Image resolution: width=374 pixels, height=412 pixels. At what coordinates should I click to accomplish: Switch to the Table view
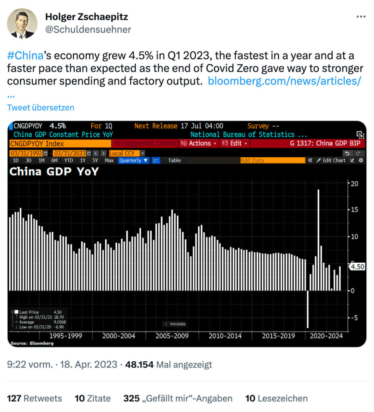(174, 160)
